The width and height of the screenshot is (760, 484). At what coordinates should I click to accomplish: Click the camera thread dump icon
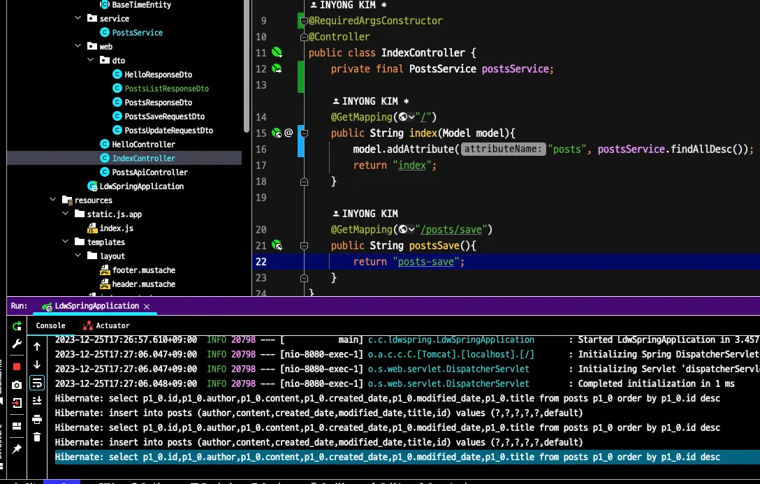click(x=17, y=385)
